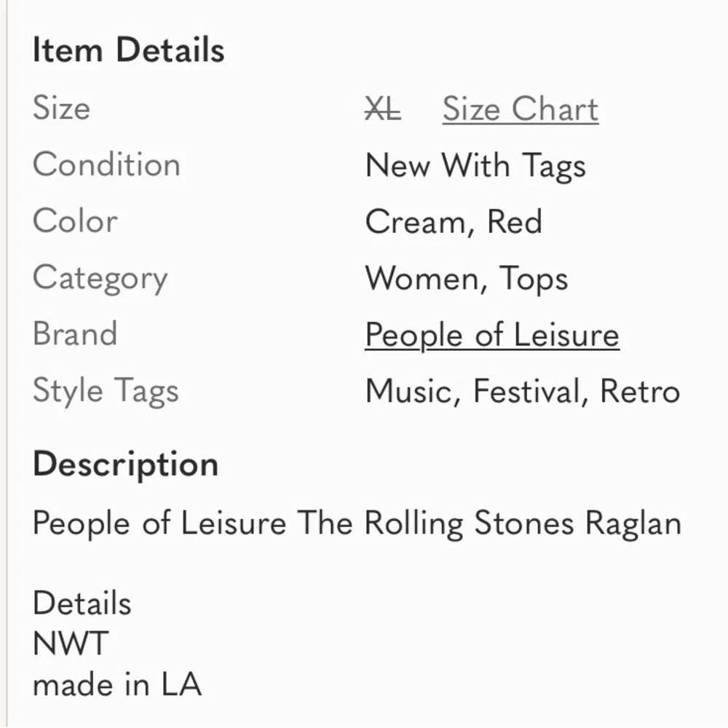Click the Description heading
This screenshot has height=728, width=728.
point(125,464)
